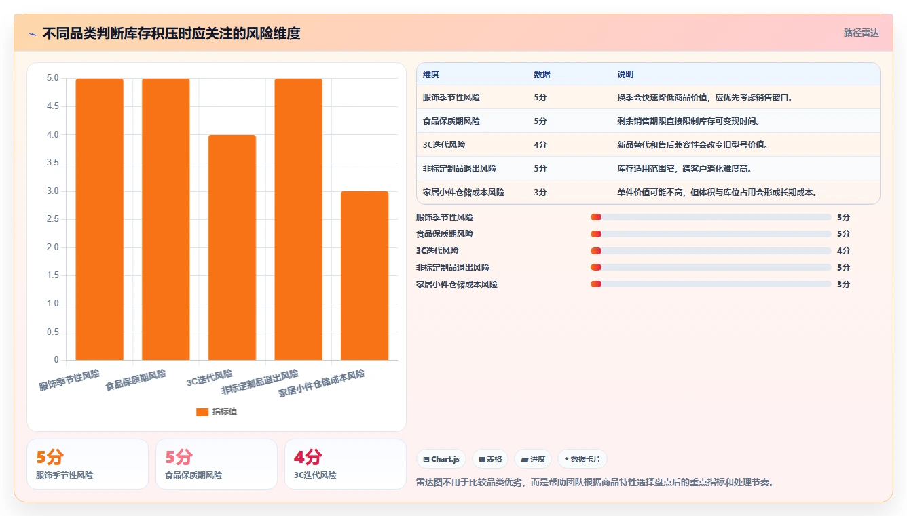The width and height of the screenshot is (907, 516).
Task: Click the 4分 value in the table
Action: [540, 145]
